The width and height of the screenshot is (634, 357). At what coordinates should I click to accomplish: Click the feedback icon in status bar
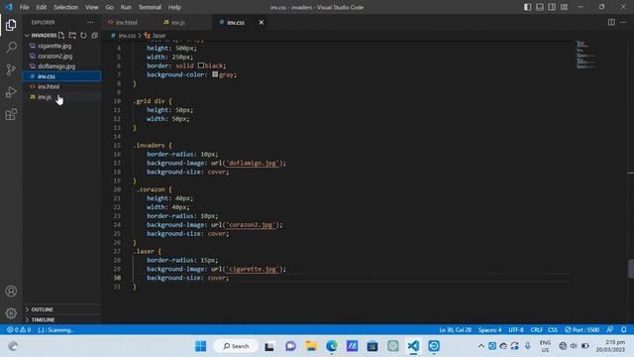610,330
